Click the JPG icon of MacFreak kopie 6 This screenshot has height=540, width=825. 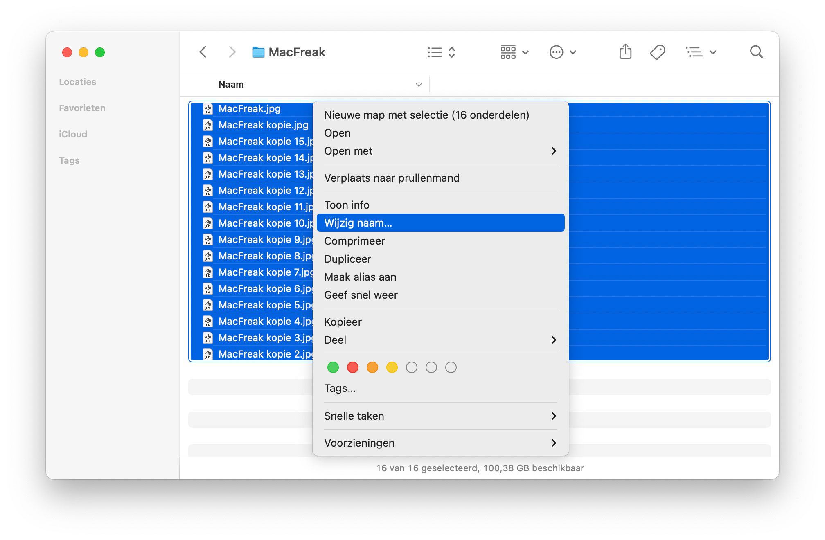(208, 288)
